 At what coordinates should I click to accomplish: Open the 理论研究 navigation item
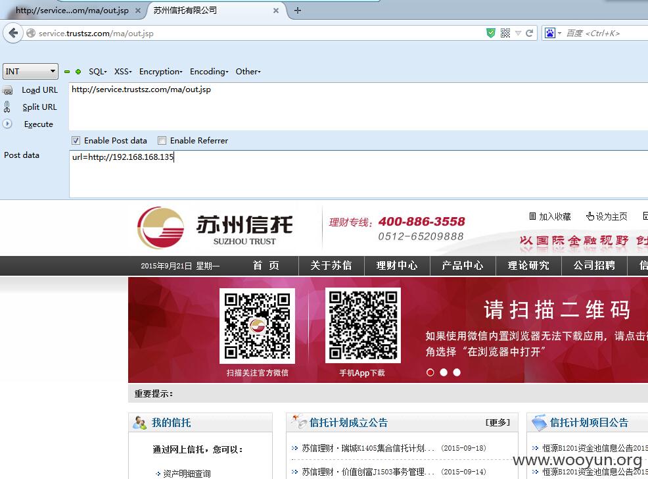pos(528,266)
